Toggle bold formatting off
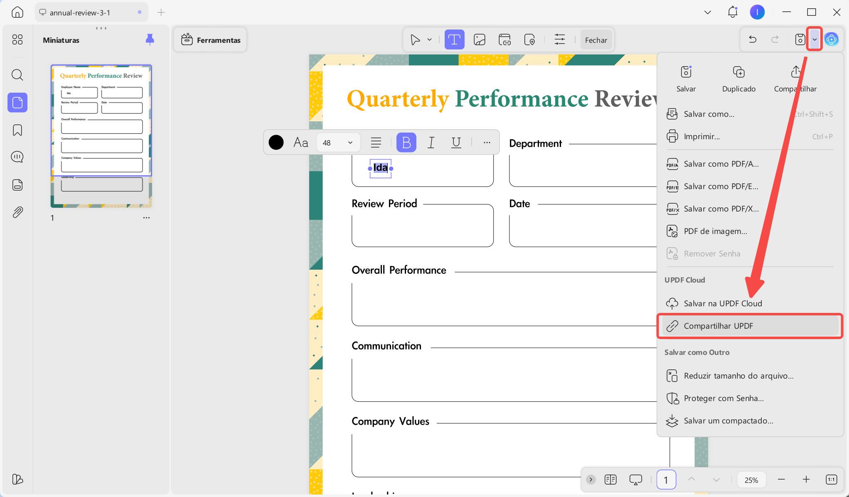The image size is (849, 497). pos(406,143)
